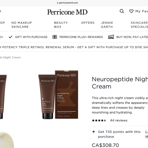The image size is (148, 148).
Task: Open the search magnifier icon
Action: (122, 11)
